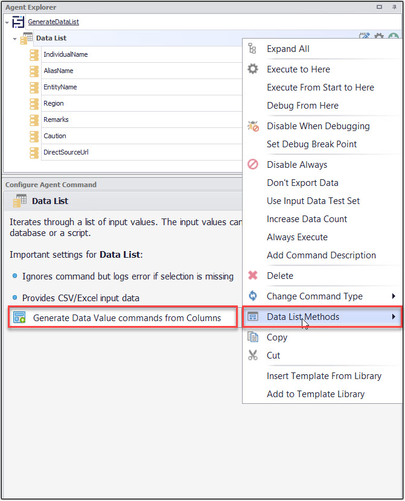Screen dimensions: 405x501
Task: Click the Region data value icon
Action: click(x=34, y=103)
